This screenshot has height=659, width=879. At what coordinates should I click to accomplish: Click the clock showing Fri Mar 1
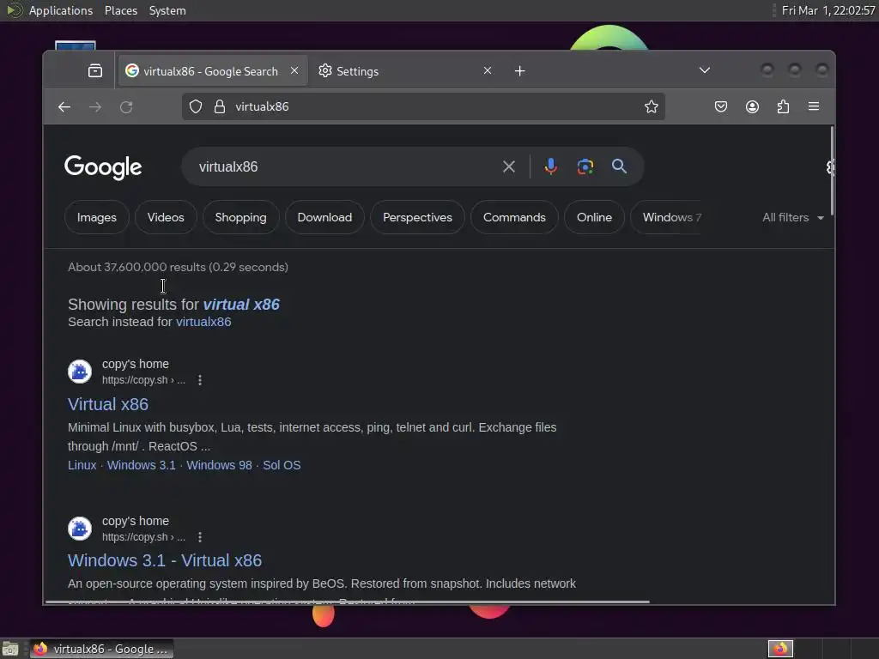click(x=828, y=10)
